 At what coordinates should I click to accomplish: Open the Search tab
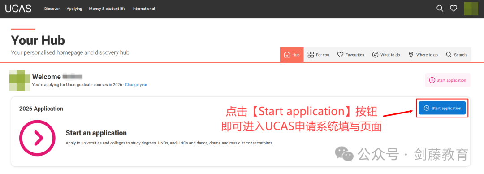(x=456, y=55)
